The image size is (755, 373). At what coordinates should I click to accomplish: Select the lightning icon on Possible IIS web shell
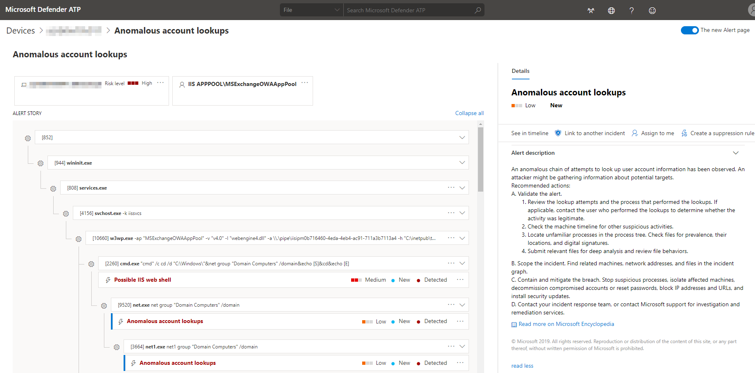(x=108, y=280)
